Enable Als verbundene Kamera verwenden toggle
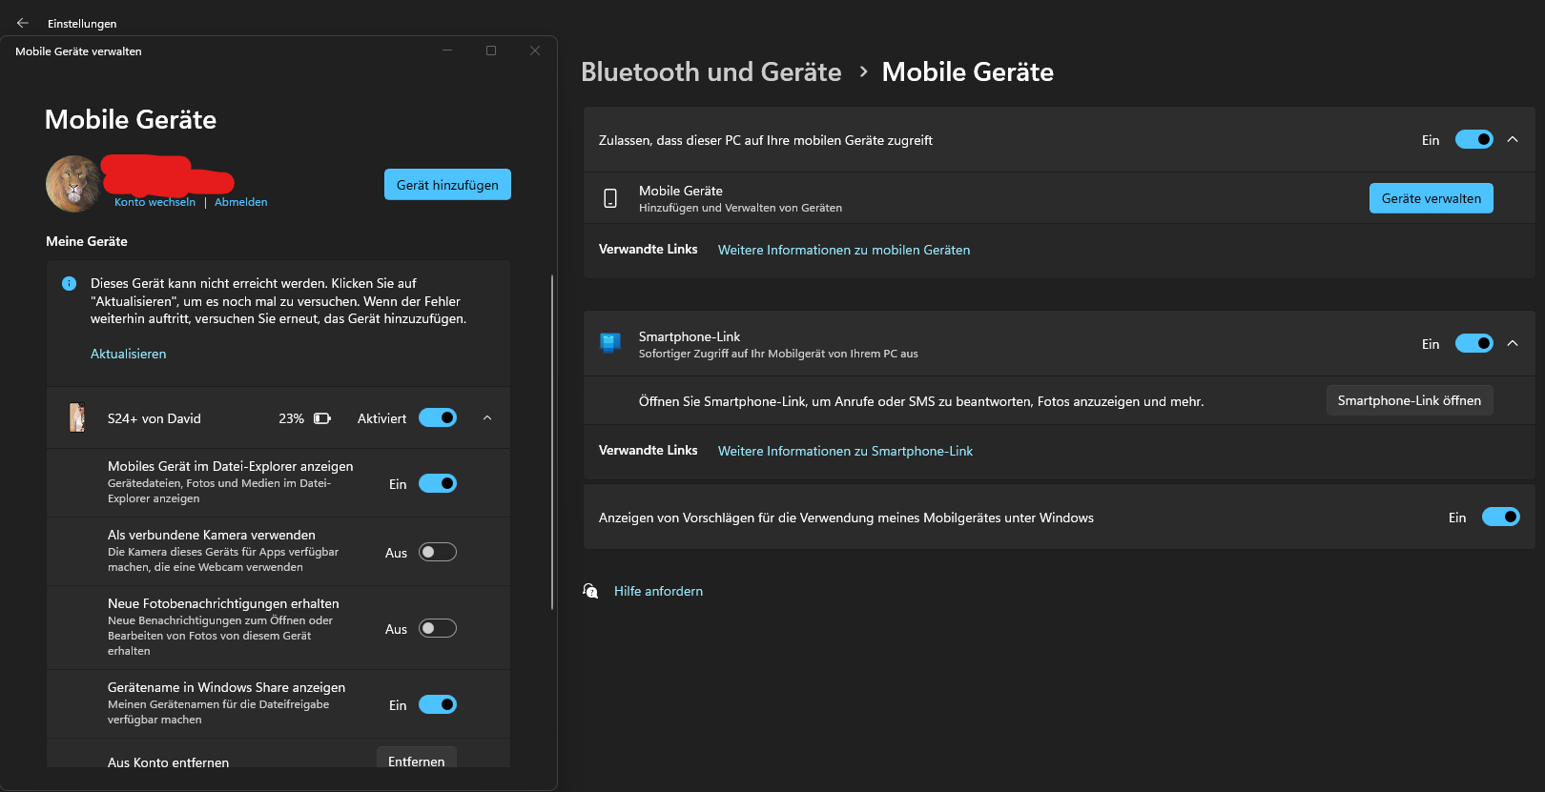 [x=438, y=552]
